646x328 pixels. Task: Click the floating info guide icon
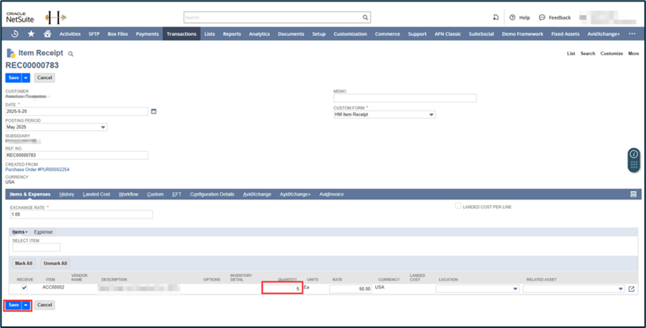pos(634,154)
